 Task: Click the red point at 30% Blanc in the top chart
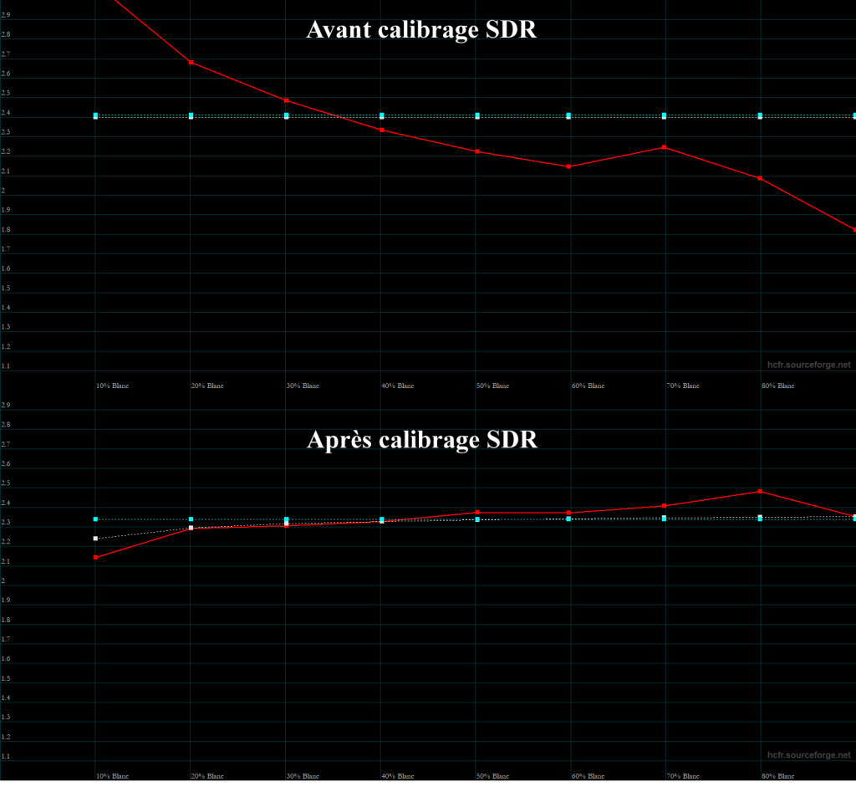pos(287,100)
